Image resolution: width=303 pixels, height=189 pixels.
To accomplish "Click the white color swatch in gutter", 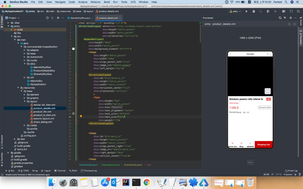I will pyautogui.click(x=74, y=49).
